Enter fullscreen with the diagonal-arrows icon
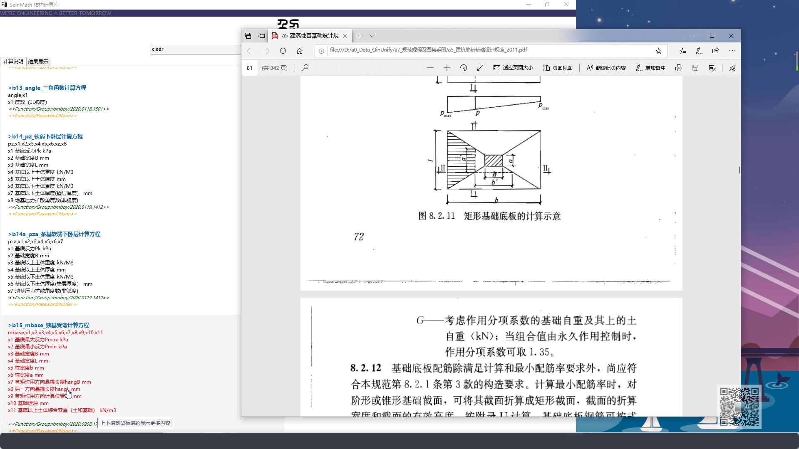The width and height of the screenshot is (799, 449). tap(481, 67)
